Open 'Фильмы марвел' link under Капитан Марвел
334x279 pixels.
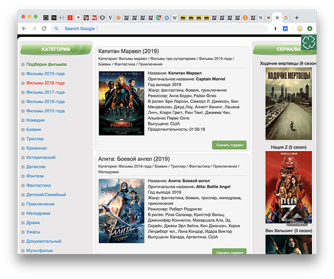tap(133, 59)
